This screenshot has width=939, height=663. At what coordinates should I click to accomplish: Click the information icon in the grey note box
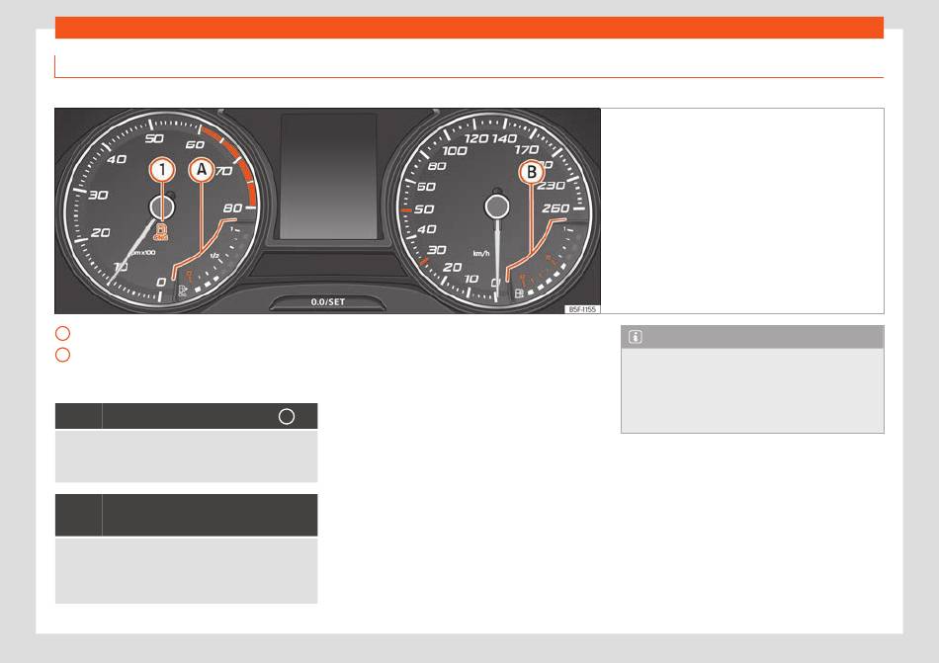click(x=636, y=337)
